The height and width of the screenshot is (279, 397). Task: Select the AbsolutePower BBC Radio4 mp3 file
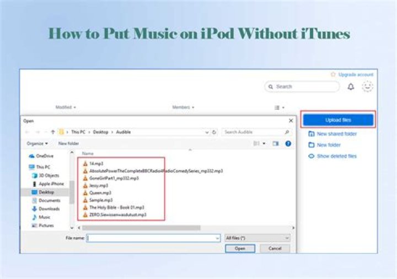tap(153, 171)
